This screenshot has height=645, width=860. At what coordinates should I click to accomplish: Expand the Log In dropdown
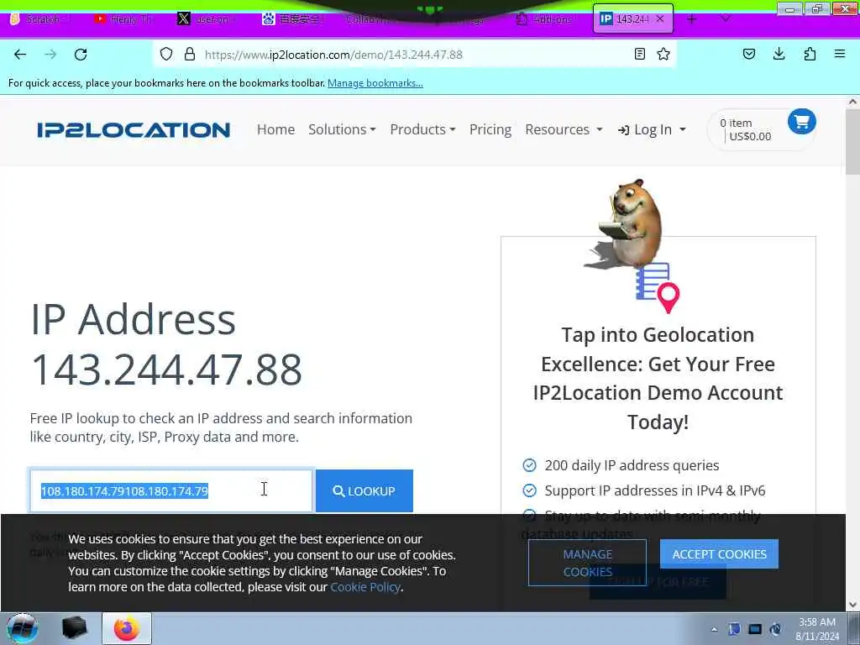[652, 129]
